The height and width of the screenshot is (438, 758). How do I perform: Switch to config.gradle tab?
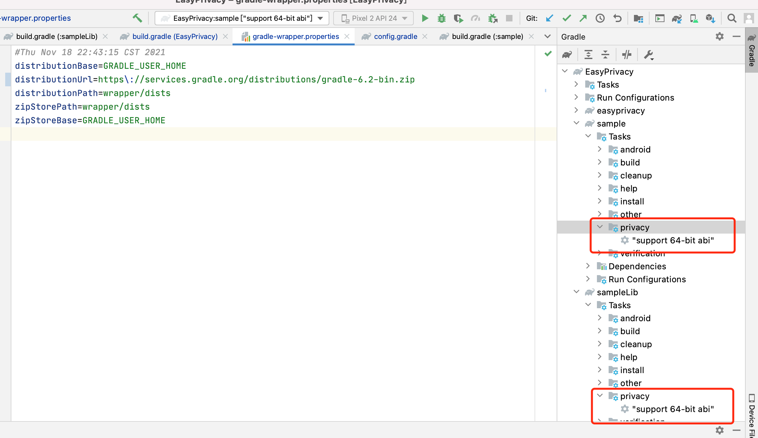(x=396, y=36)
